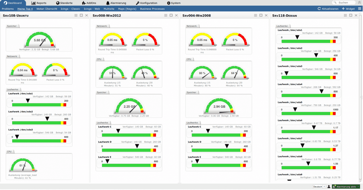Collapse the top navigation with double-chevron icon
The width and height of the screenshot is (363, 190).
click(359, 3)
